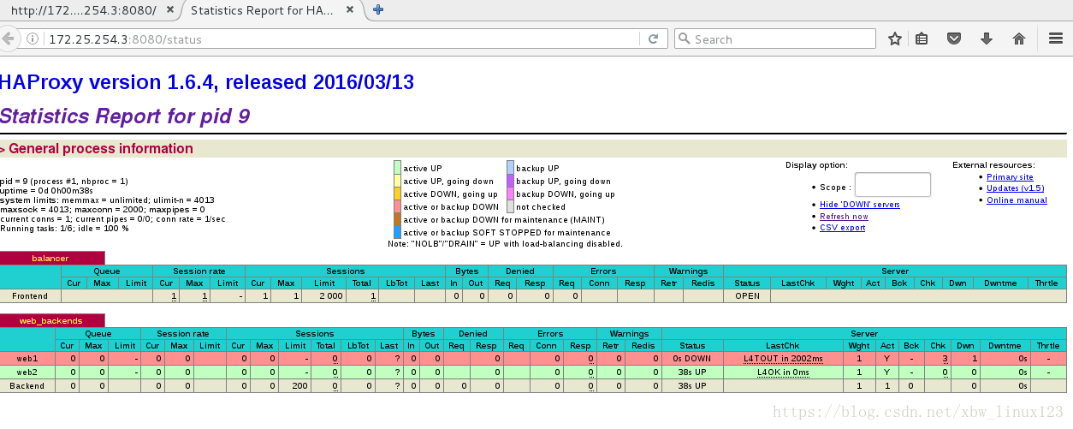Click the 'web1' server row label

pyautogui.click(x=27, y=359)
